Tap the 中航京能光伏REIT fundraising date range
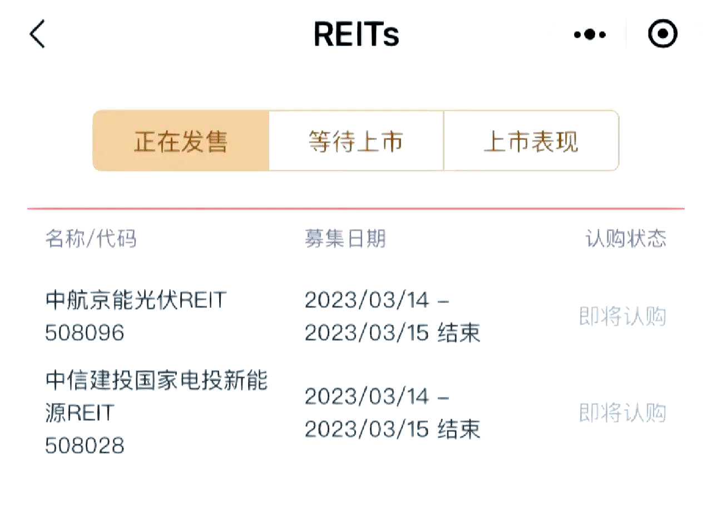Screen dimensions: 712x517 click(392, 317)
